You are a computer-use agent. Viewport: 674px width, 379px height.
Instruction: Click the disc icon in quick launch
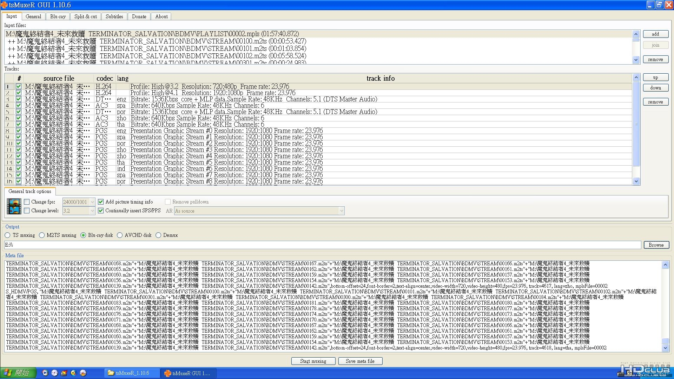(x=54, y=373)
